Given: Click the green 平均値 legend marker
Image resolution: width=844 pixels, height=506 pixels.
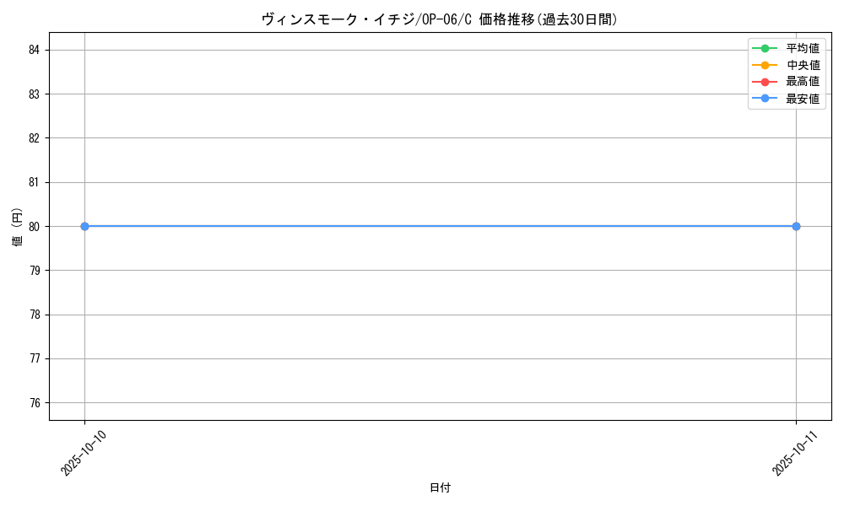Looking at the screenshot, I should coord(765,48).
